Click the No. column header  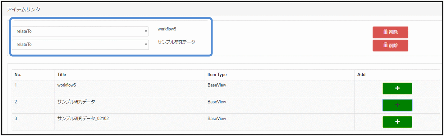[18, 75]
